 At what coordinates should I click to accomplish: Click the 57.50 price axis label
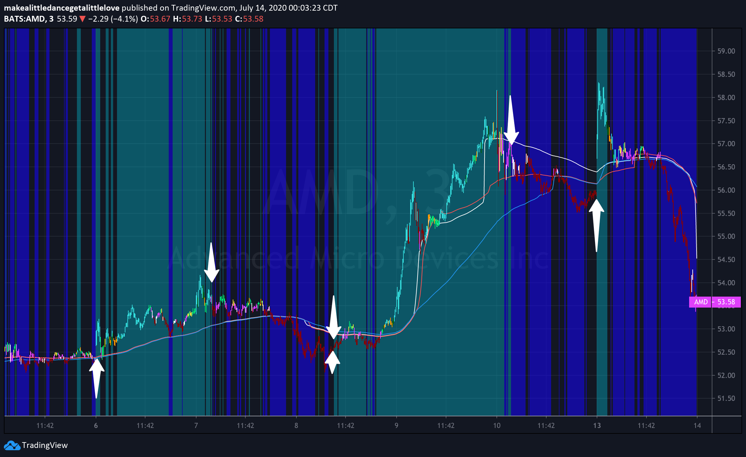(726, 121)
